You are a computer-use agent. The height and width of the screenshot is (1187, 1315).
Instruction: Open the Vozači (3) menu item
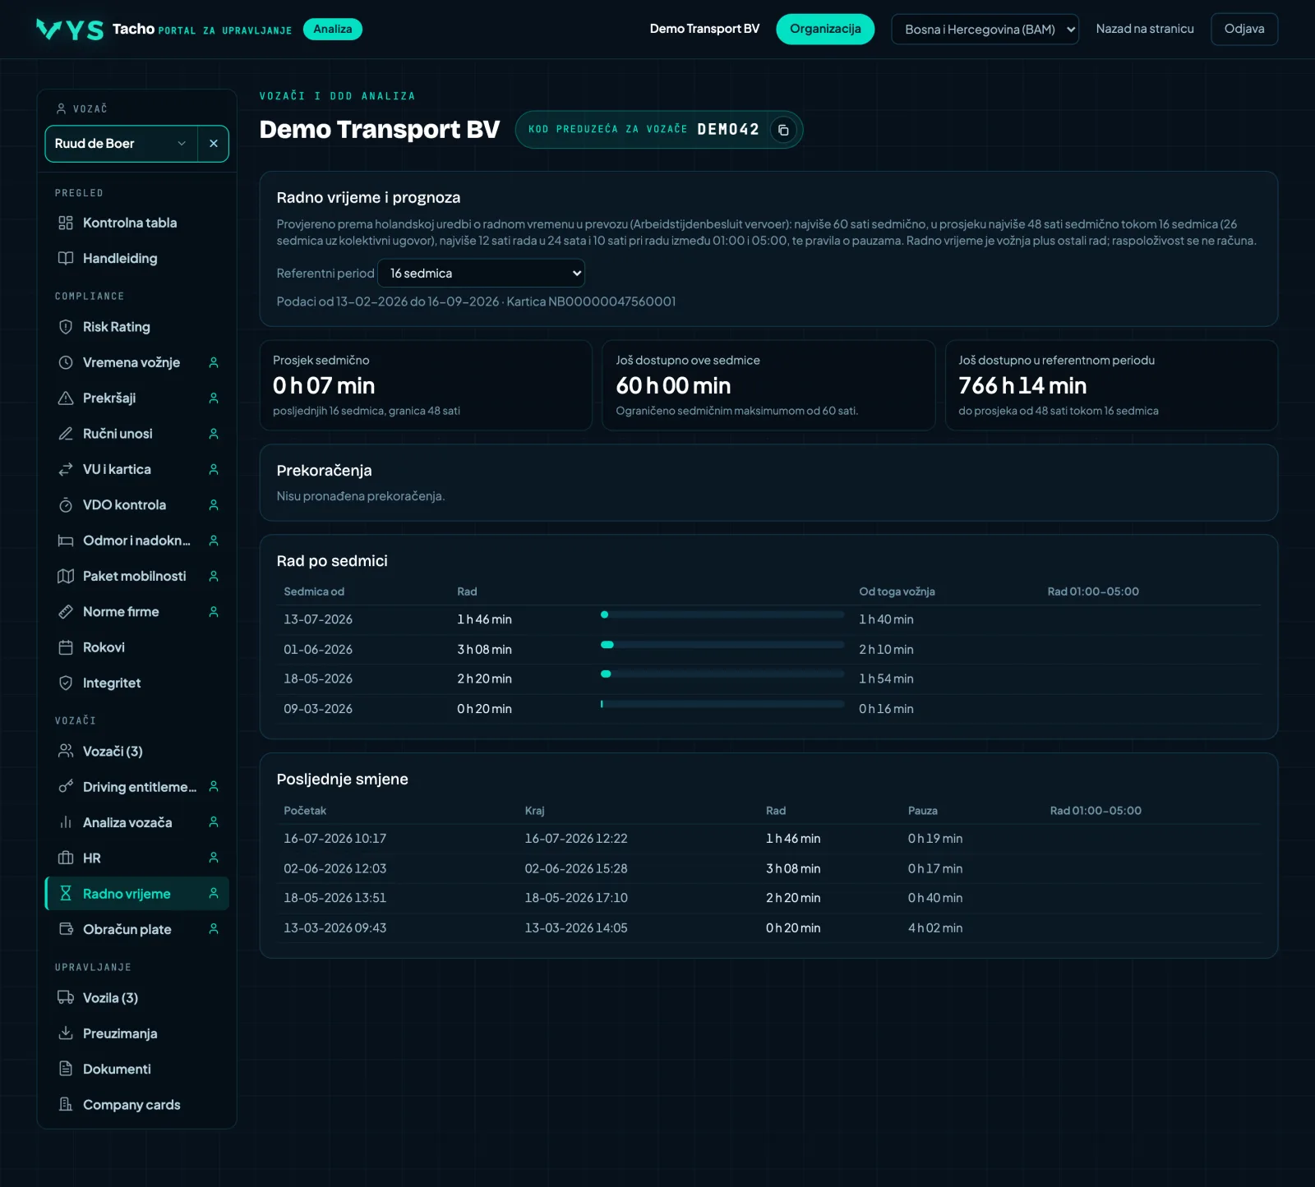click(136, 752)
